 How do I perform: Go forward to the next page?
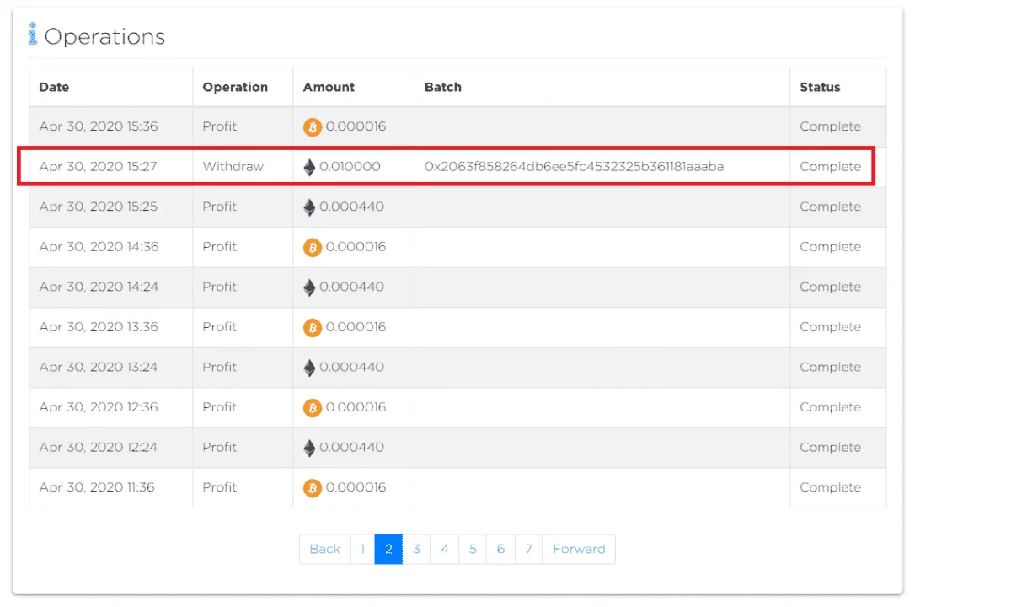(579, 549)
